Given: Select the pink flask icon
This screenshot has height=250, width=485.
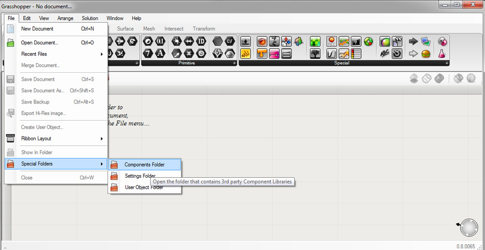Looking at the screenshot, I should pyautogui.click(x=442, y=53).
